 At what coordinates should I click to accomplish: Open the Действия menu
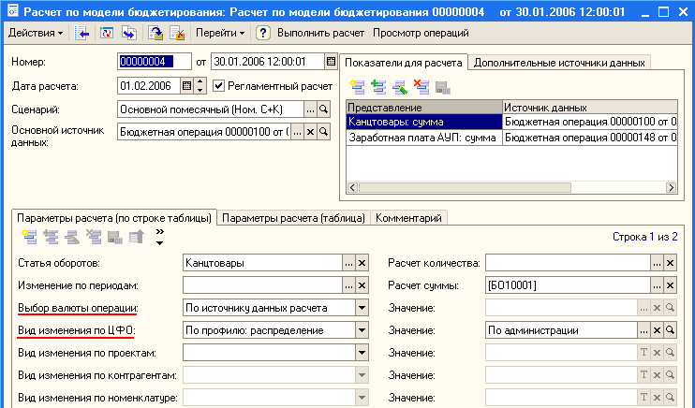coord(36,33)
